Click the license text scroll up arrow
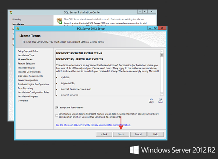218x159 pixels. click(x=162, y=52)
